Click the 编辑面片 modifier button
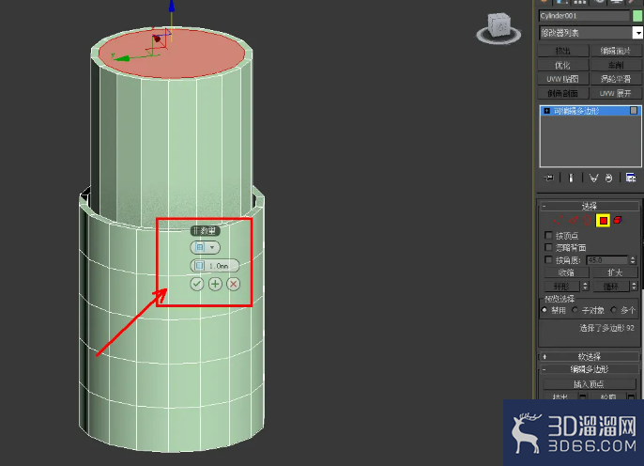Viewport: 644px width, 466px height. point(615,51)
